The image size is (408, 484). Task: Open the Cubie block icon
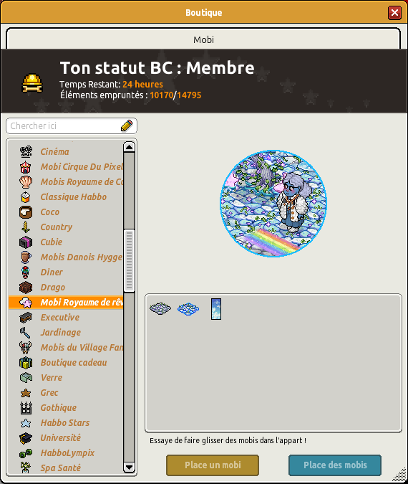(26, 242)
